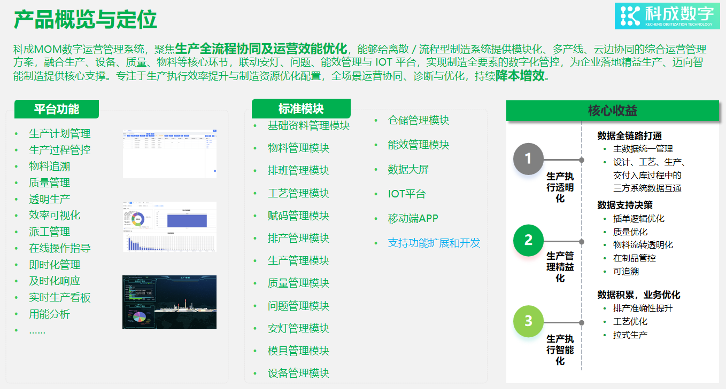Click the bold 降本增效 text
This screenshot has width=726, height=389.
[x=520, y=76]
